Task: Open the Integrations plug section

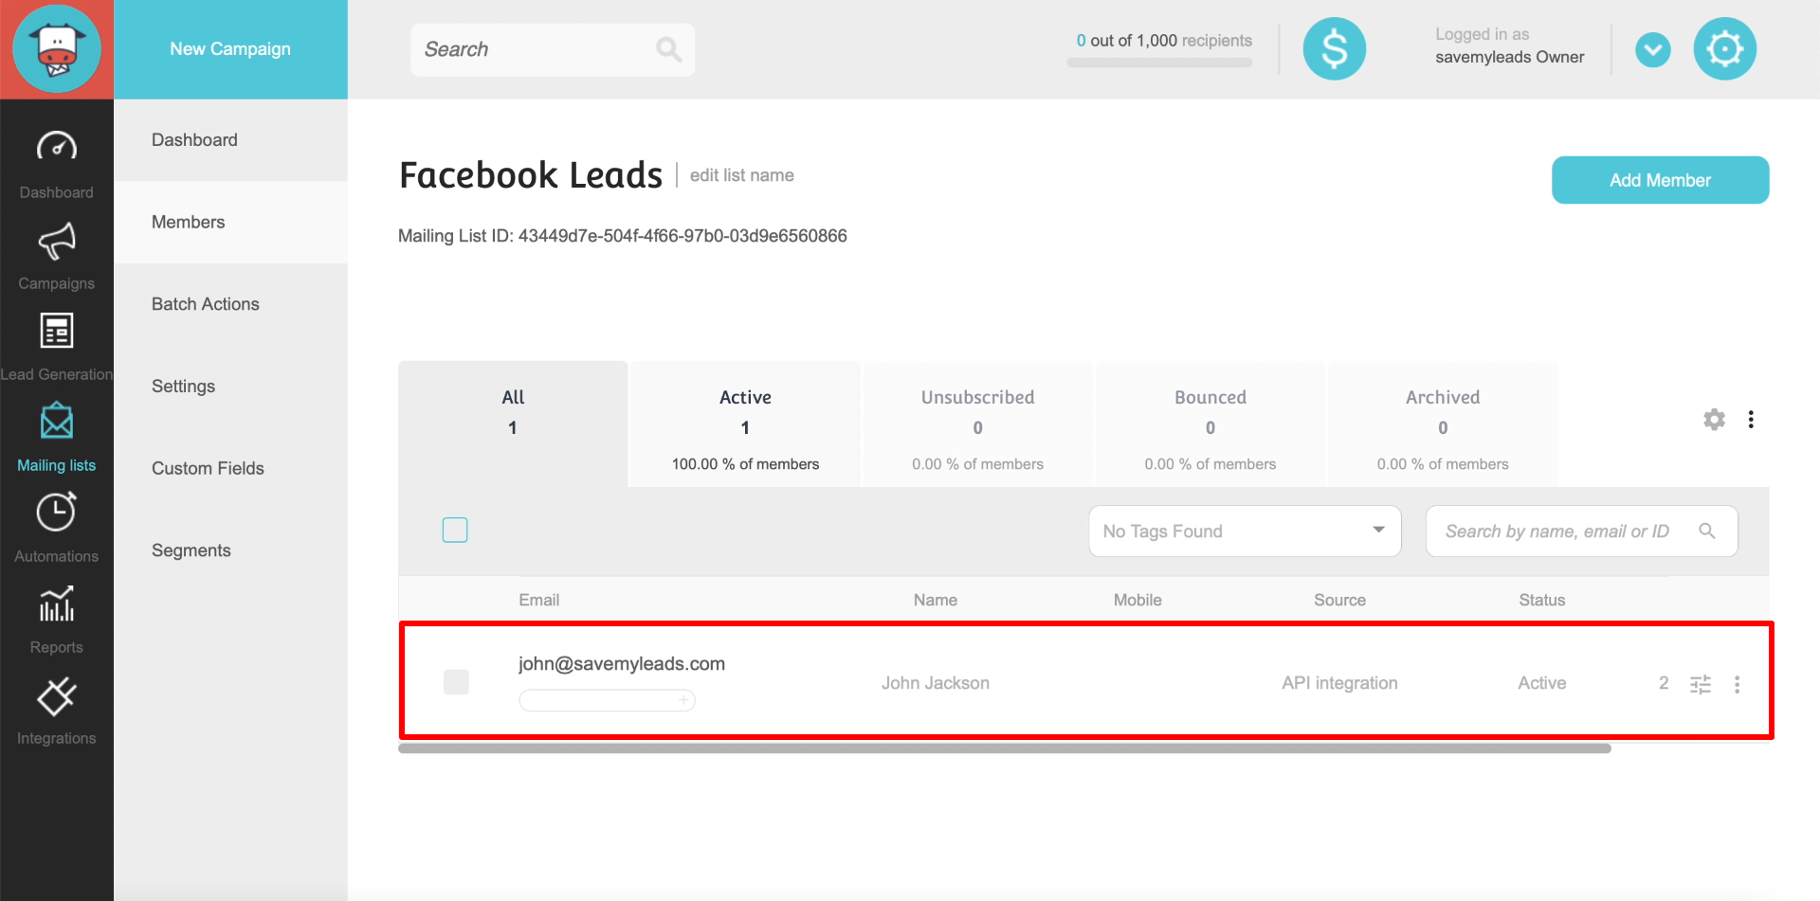Action: point(57,711)
